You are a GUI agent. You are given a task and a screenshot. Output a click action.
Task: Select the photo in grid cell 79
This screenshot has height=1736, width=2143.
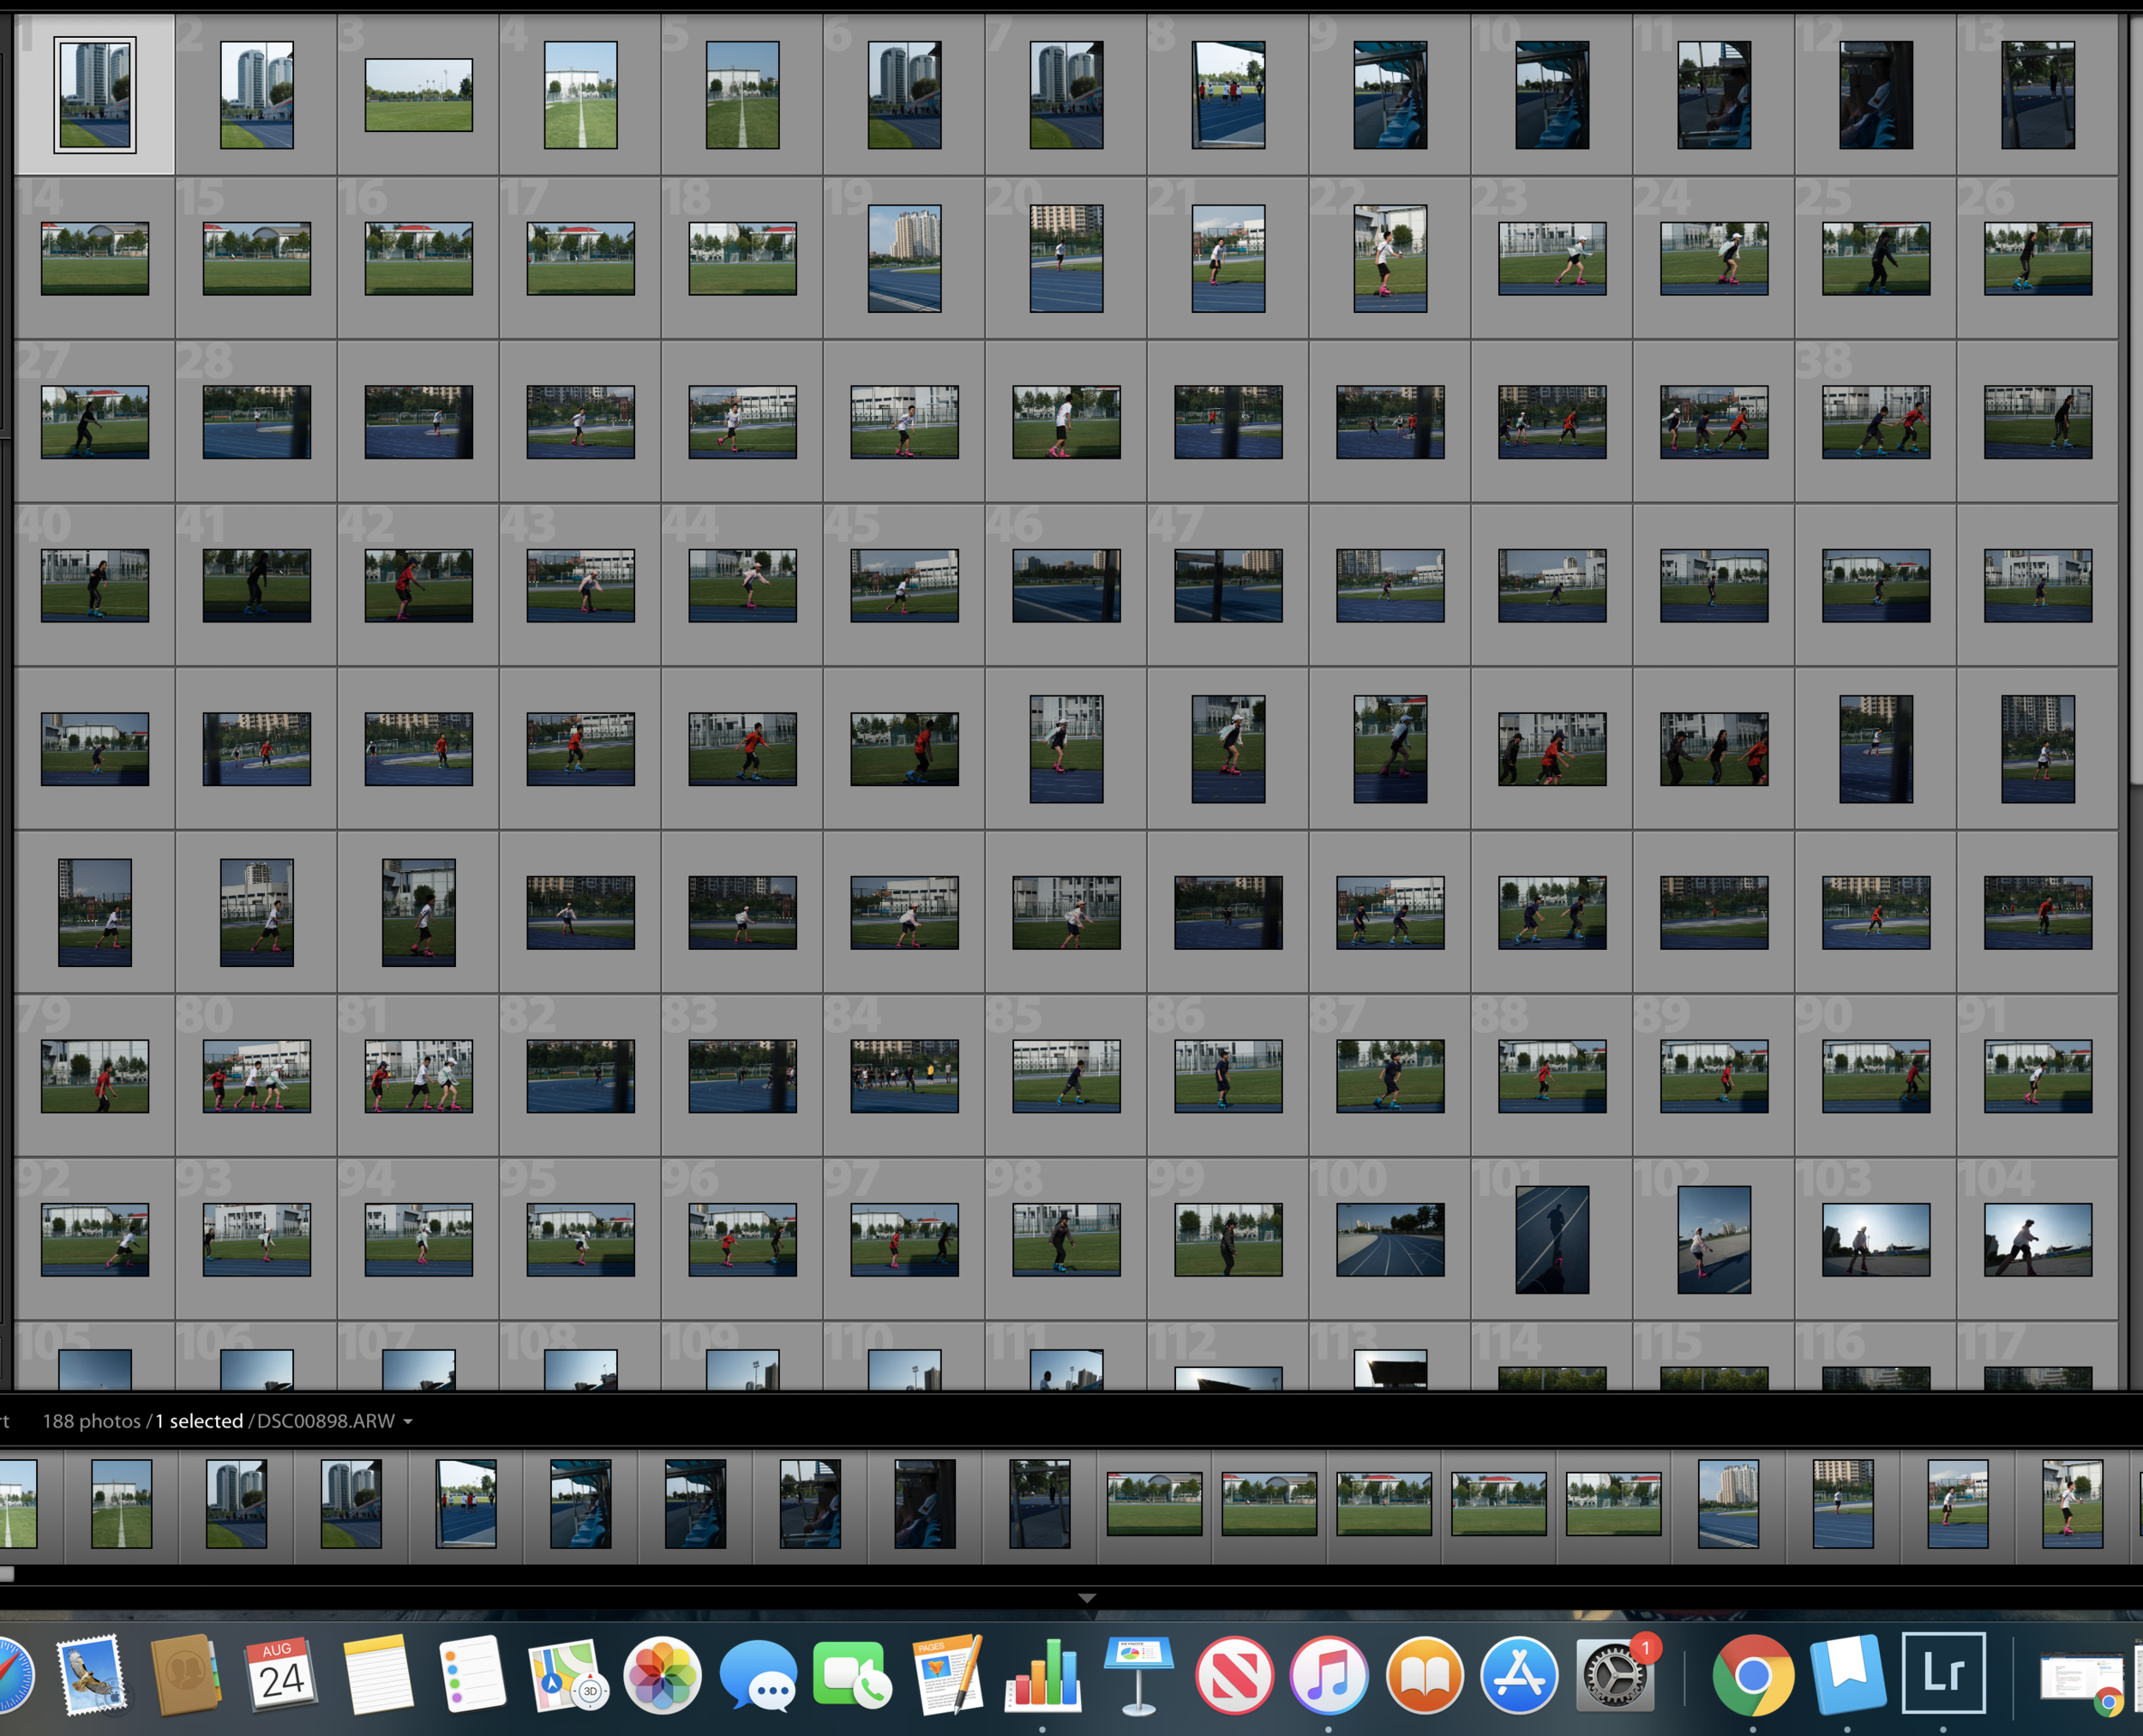tap(95, 1076)
